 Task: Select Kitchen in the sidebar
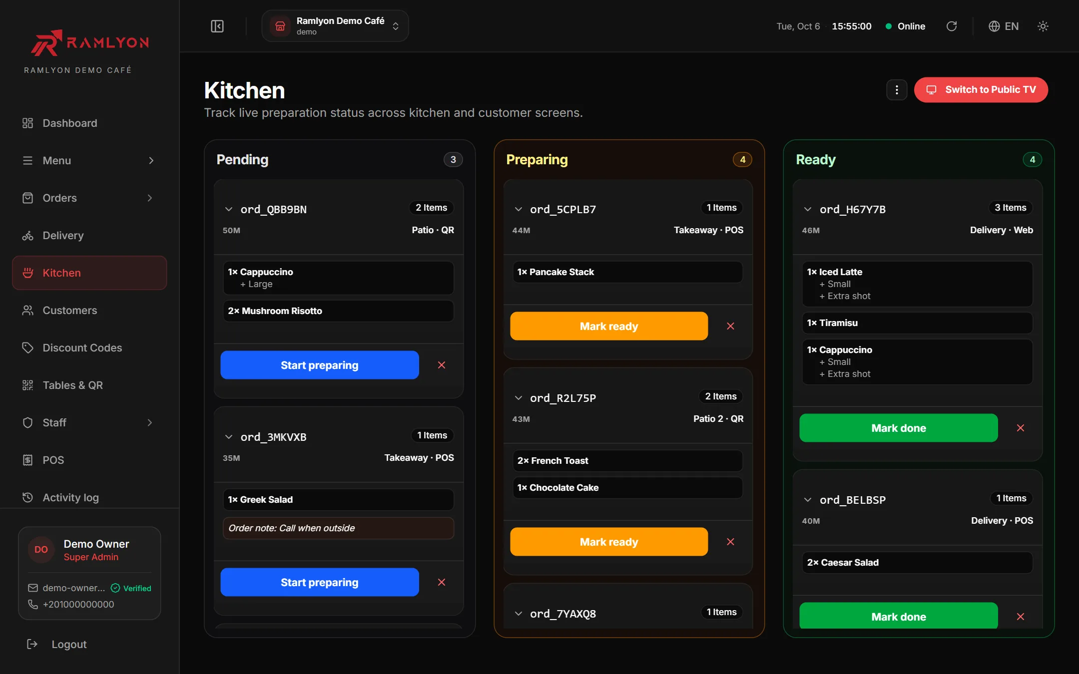click(x=89, y=273)
